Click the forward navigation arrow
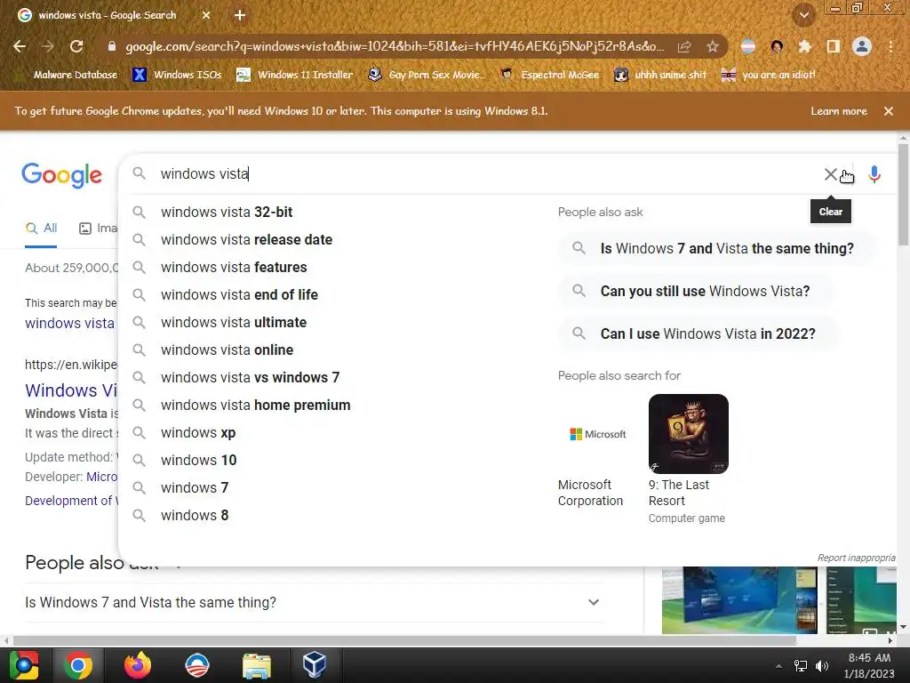The width and height of the screenshot is (910, 683). tap(48, 46)
